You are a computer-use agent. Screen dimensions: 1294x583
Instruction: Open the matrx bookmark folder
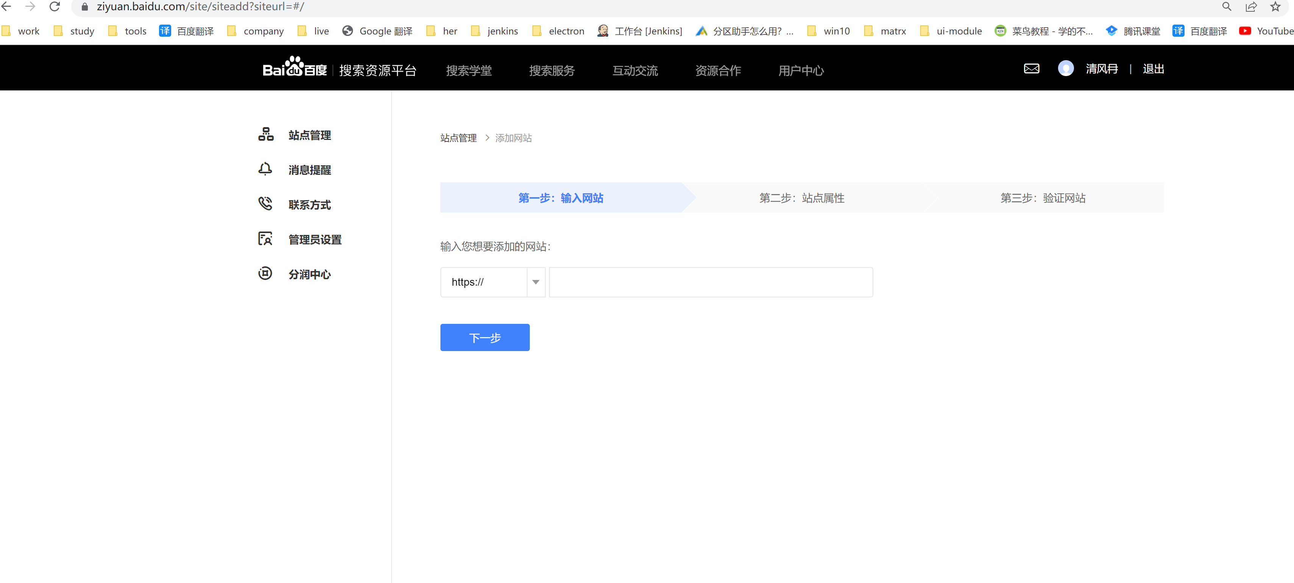point(885,31)
